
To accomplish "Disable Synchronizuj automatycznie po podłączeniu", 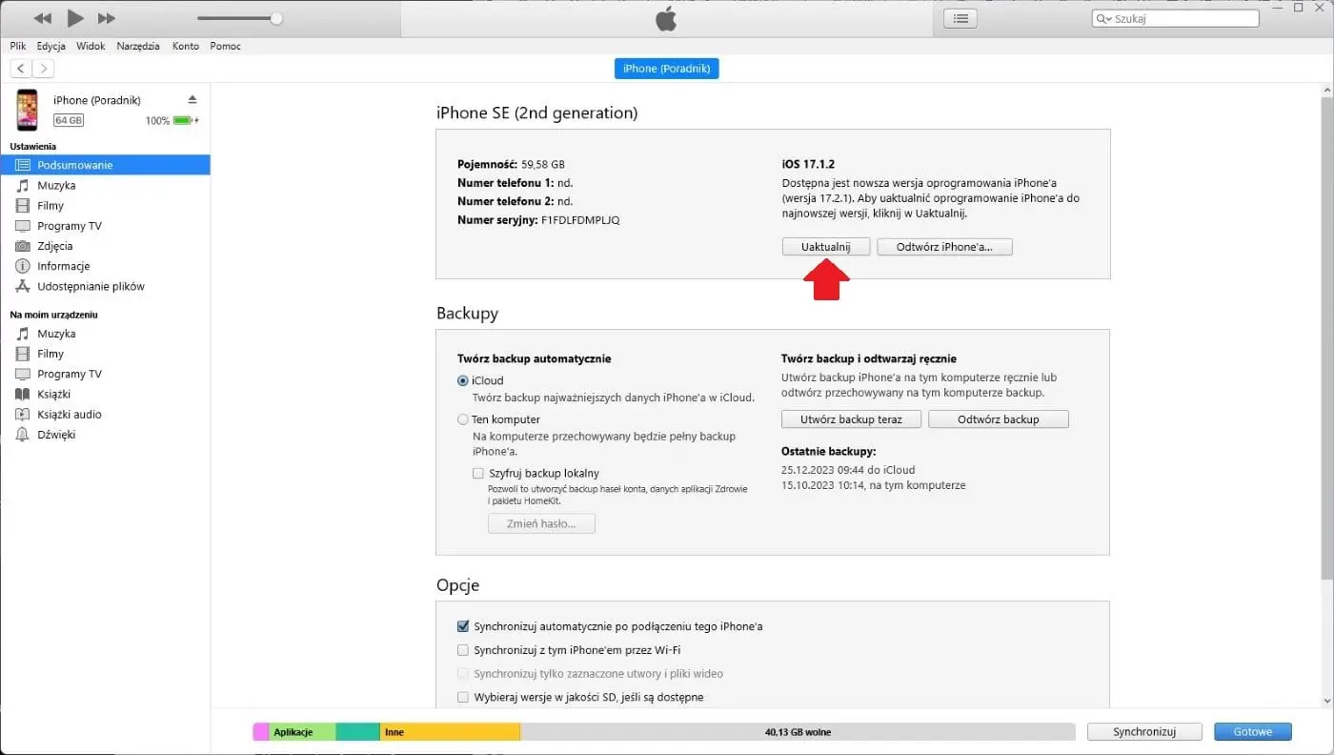I will coord(463,626).
